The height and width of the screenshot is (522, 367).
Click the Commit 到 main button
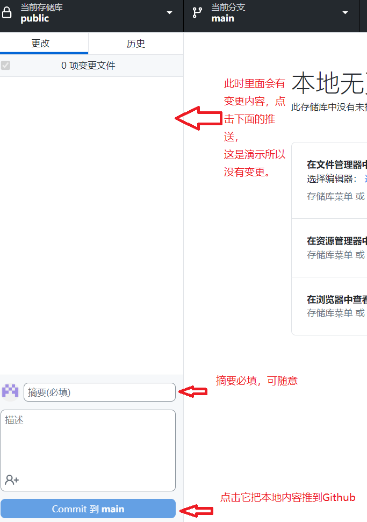coord(88,509)
